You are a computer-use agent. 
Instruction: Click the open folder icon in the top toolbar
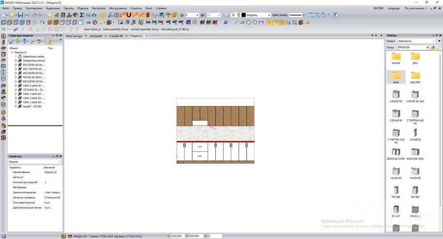coord(12,15)
